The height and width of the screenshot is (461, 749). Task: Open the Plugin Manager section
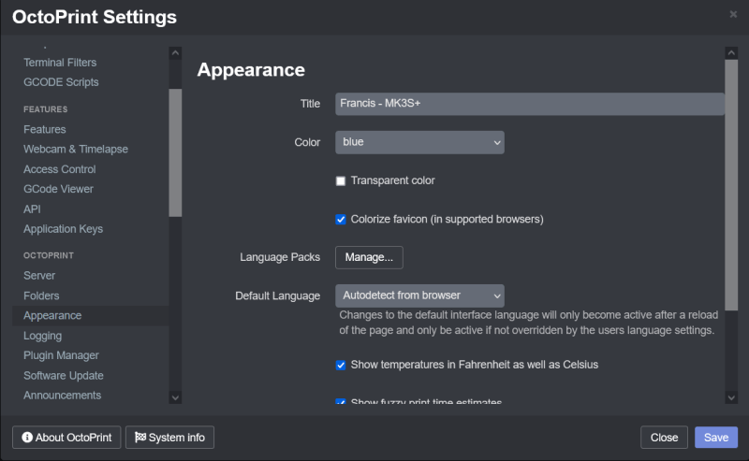coord(61,355)
